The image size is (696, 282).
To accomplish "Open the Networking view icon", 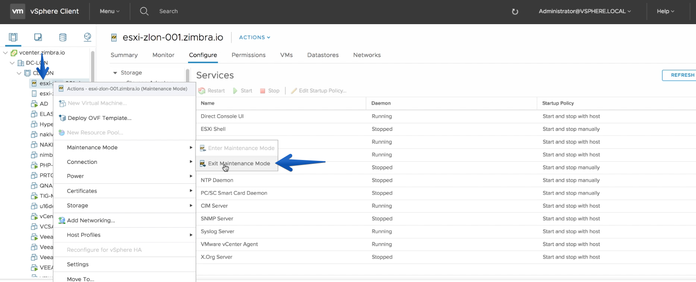I will (x=87, y=37).
